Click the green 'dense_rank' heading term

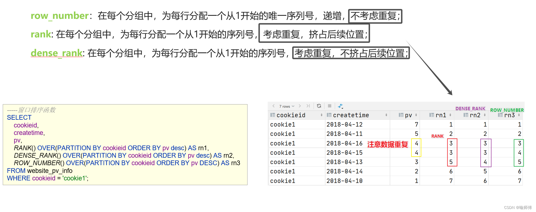(x=56, y=53)
